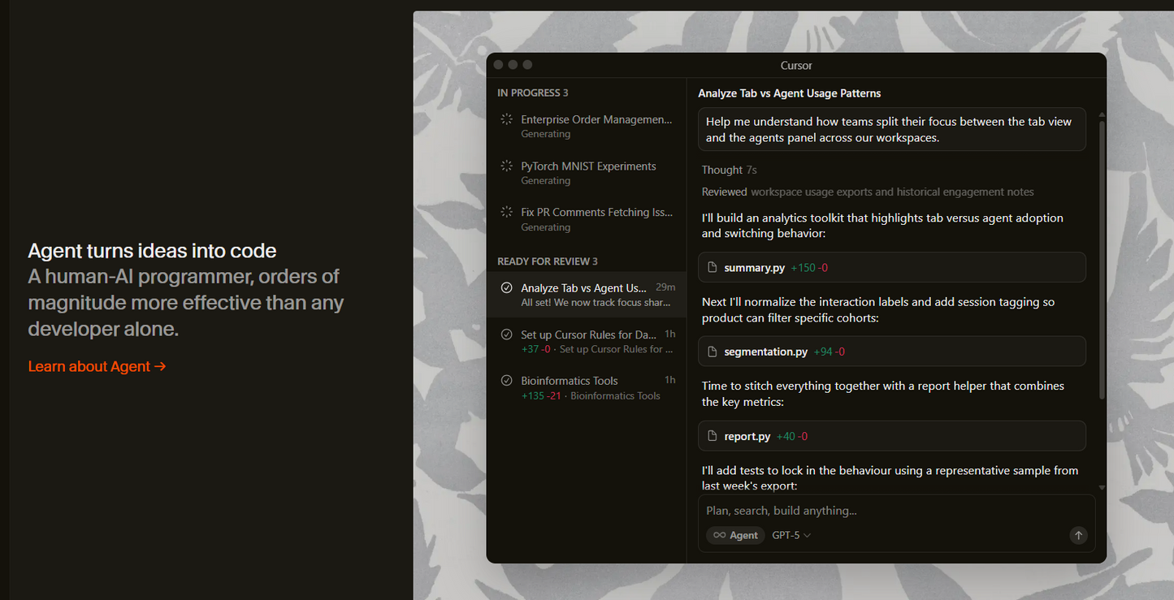The image size is (1174, 600).
Task: Open the GPT-5 model dropdown
Action: click(x=791, y=535)
